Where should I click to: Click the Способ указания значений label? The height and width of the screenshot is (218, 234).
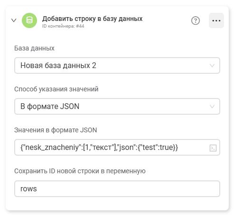(56, 89)
